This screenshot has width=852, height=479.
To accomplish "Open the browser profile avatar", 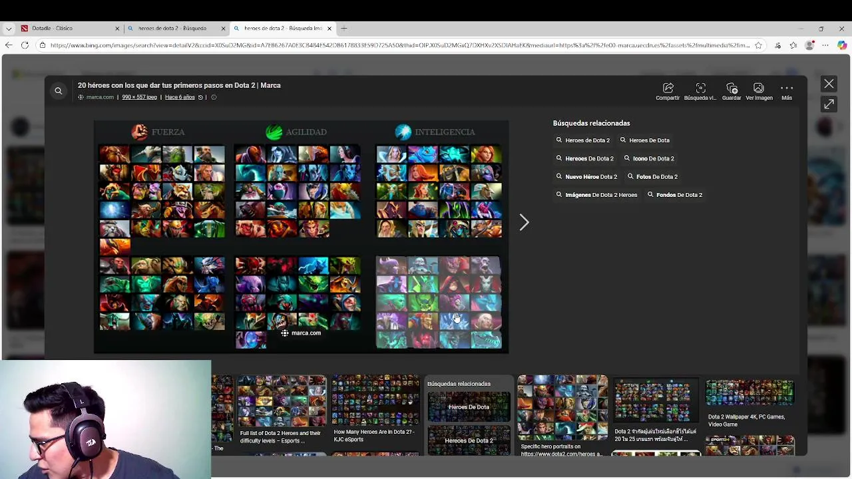I will pos(809,45).
